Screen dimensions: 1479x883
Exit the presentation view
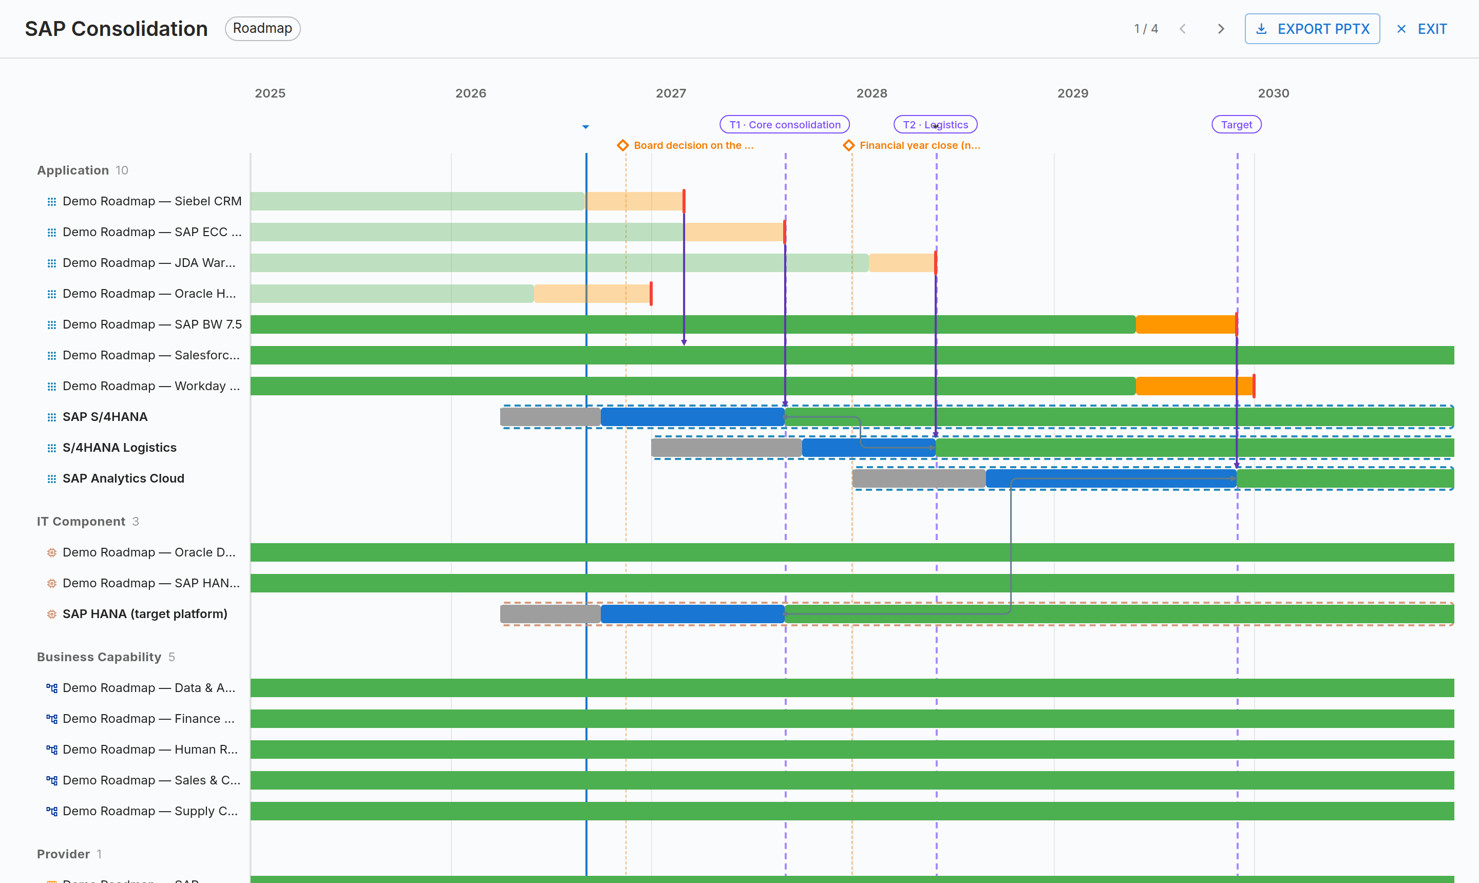pyautogui.click(x=1421, y=29)
